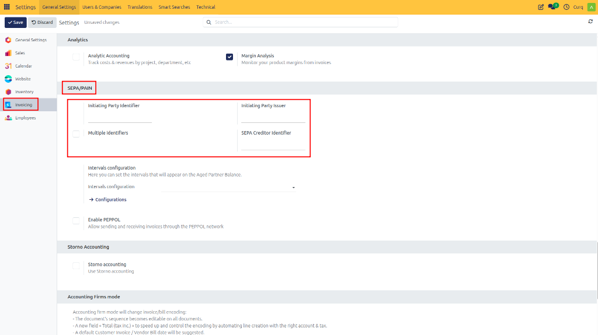The height and width of the screenshot is (335, 598).
Task: Click the Analytic Accounting label
Action: [x=109, y=55]
